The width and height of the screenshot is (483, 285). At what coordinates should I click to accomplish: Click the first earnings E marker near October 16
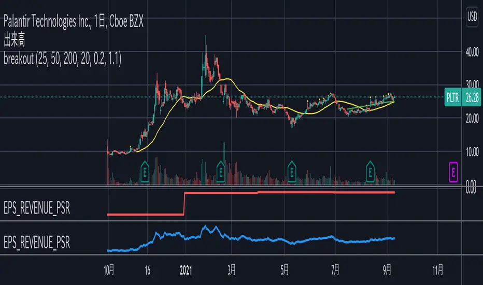[x=145, y=172]
